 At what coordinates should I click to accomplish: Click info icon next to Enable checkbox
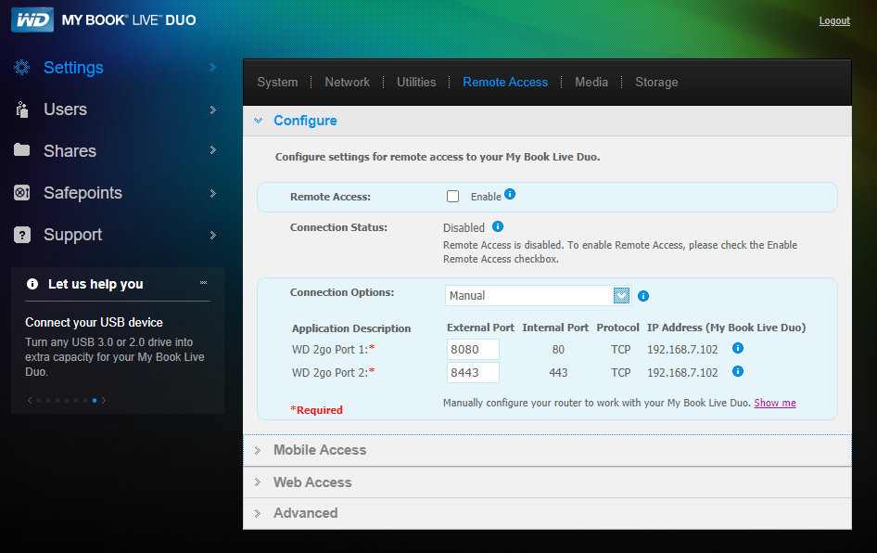click(510, 194)
